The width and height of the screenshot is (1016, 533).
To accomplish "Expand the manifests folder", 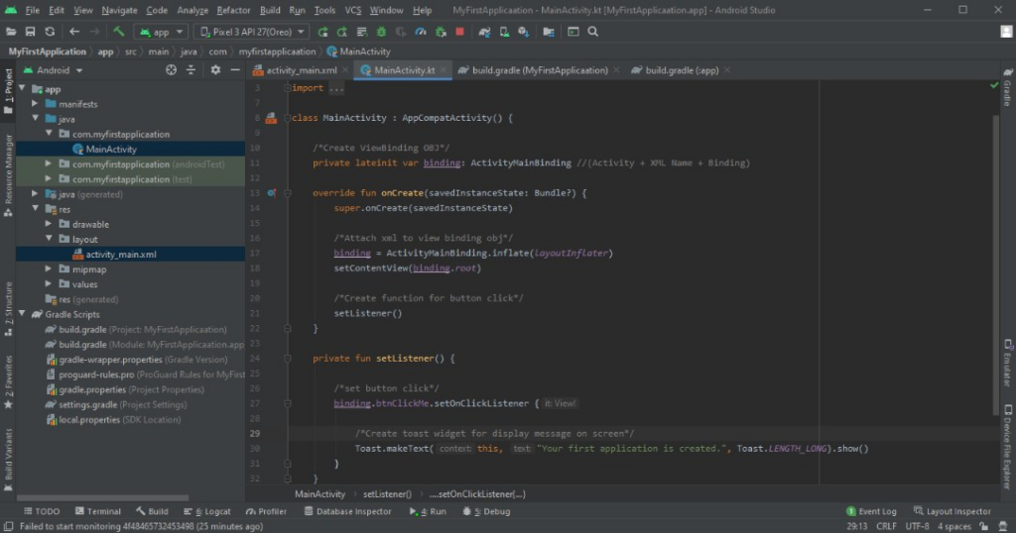I will pyautogui.click(x=37, y=104).
